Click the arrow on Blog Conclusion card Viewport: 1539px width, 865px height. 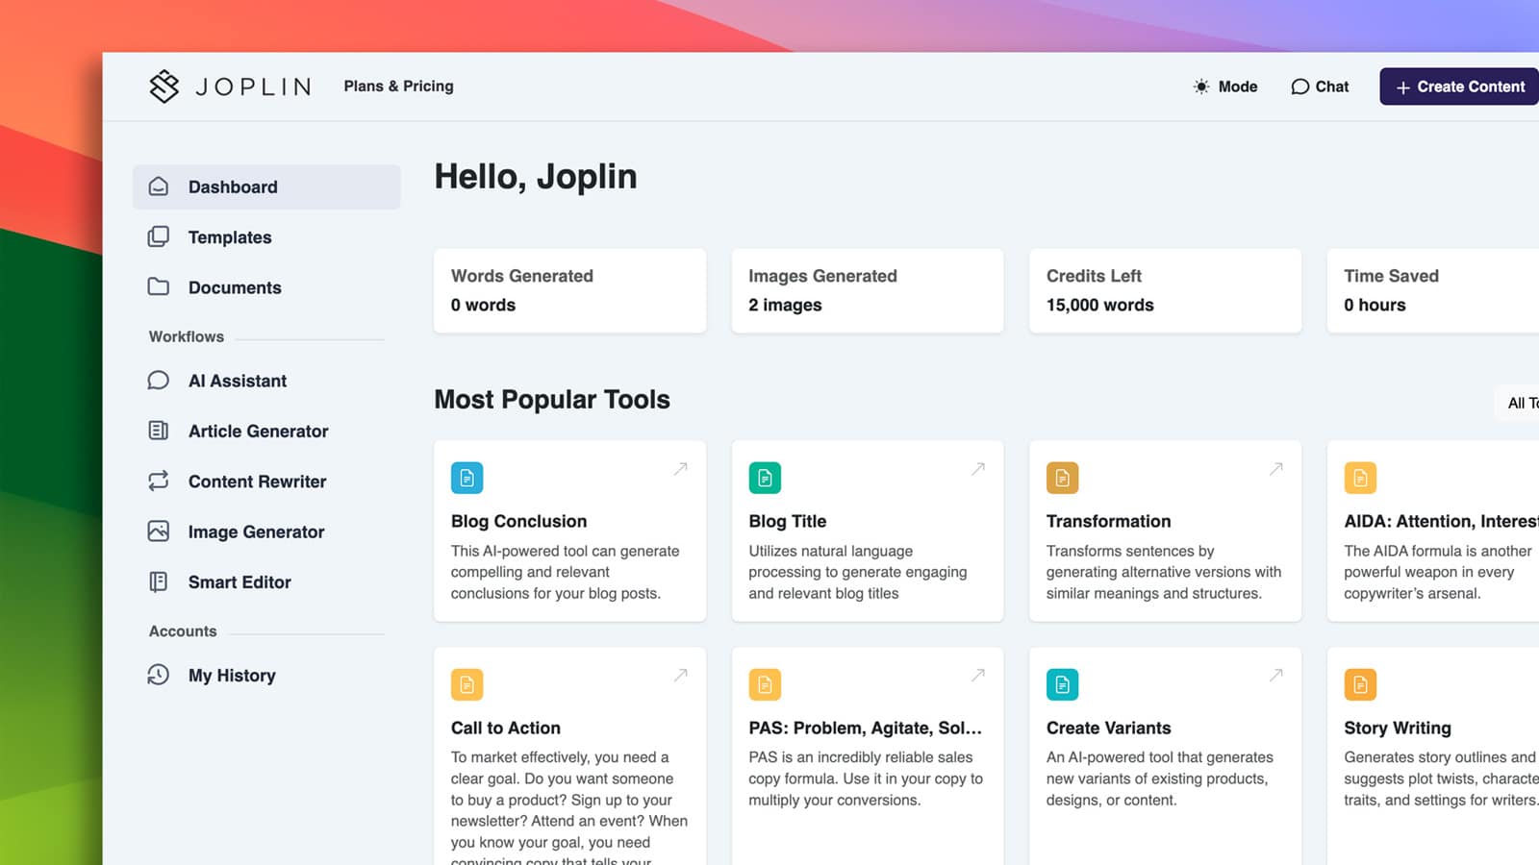coord(681,469)
